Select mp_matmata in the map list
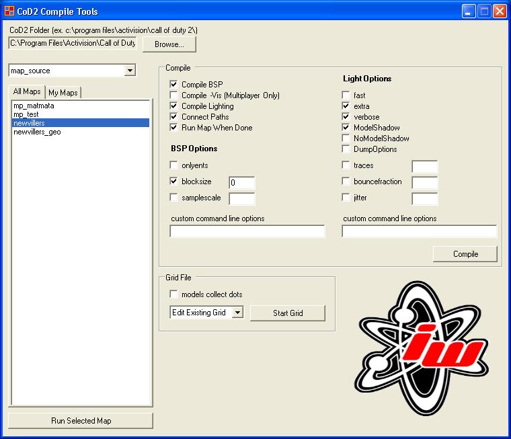The image size is (511, 439). click(81, 106)
